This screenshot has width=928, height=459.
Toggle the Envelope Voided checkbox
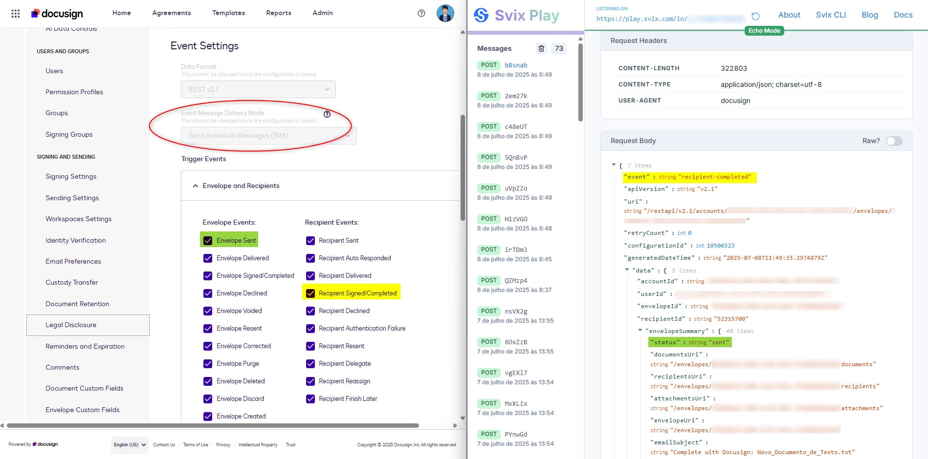pyautogui.click(x=208, y=311)
